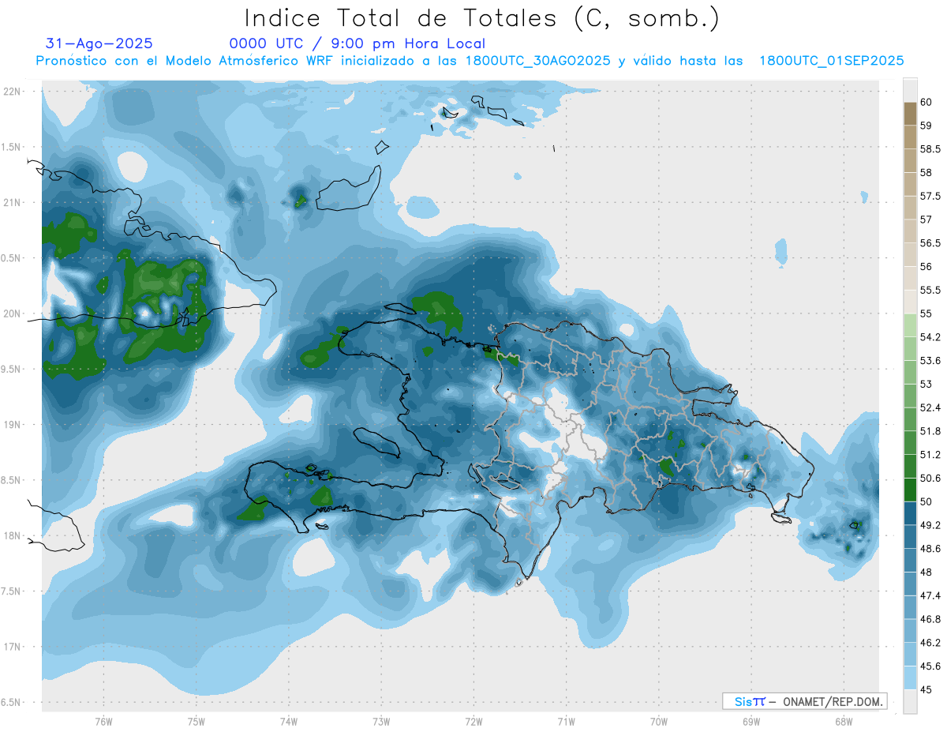The height and width of the screenshot is (732, 947).
Task: Click the colorbar value "45.6"
Action: 931,666
